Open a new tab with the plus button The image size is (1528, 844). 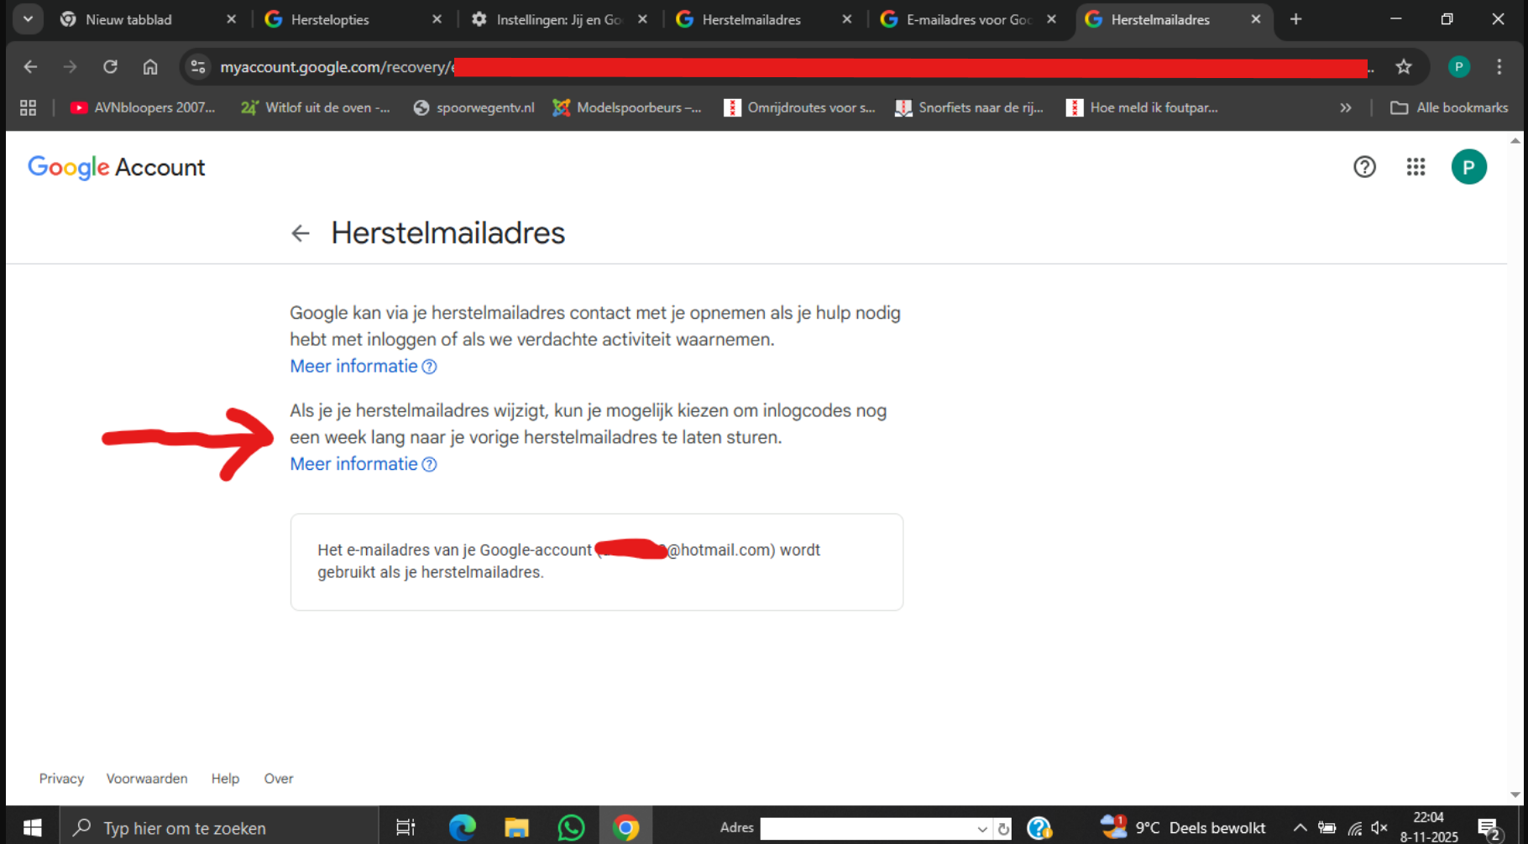coord(1295,19)
